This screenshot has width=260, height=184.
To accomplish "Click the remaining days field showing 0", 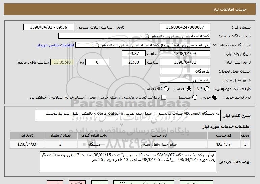I will (x=97, y=62).
